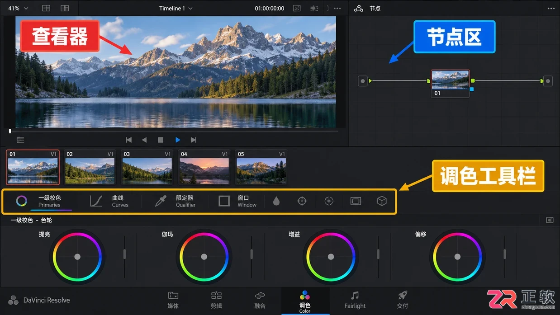Switch to the 交付 (Deliver) page
The height and width of the screenshot is (315, 560).
403,300
